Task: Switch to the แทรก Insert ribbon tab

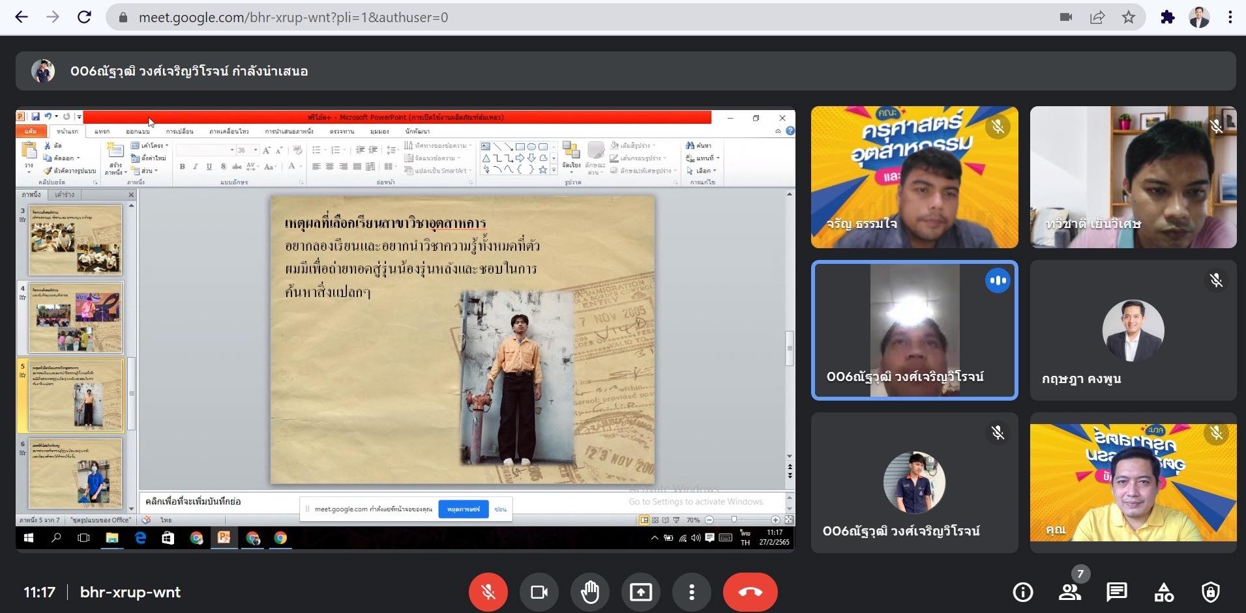Action: (x=102, y=131)
